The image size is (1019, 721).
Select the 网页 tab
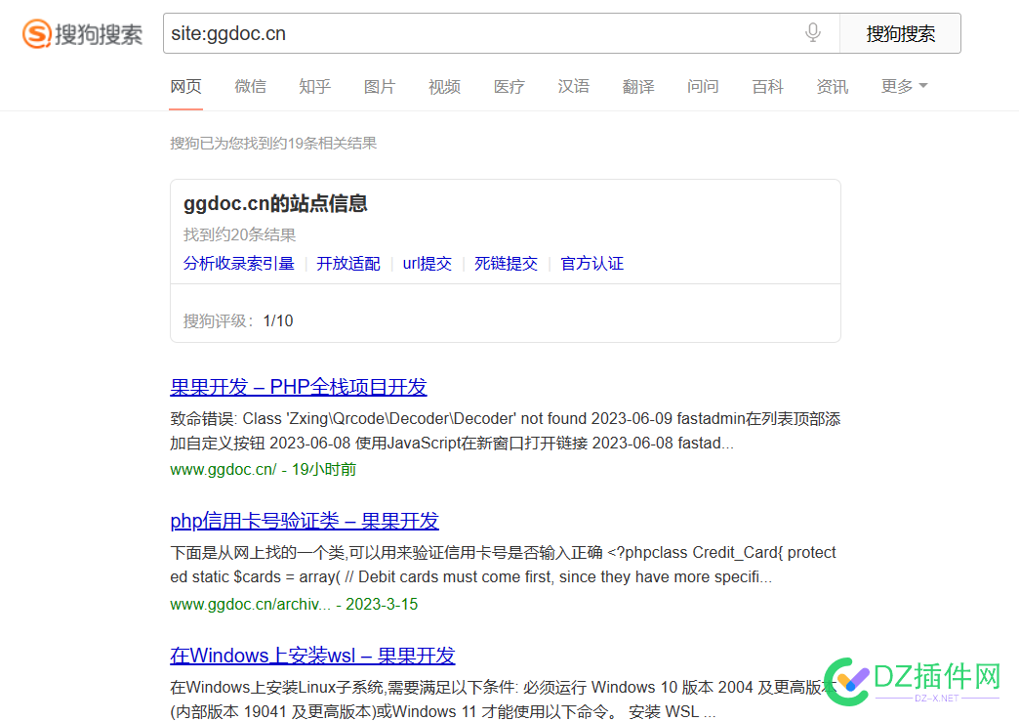click(x=185, y=87)
